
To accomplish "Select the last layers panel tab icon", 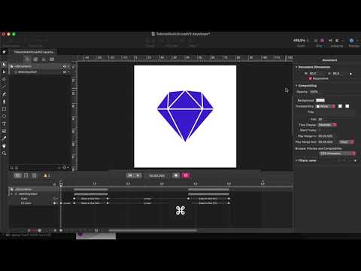I will pos(52,59).
